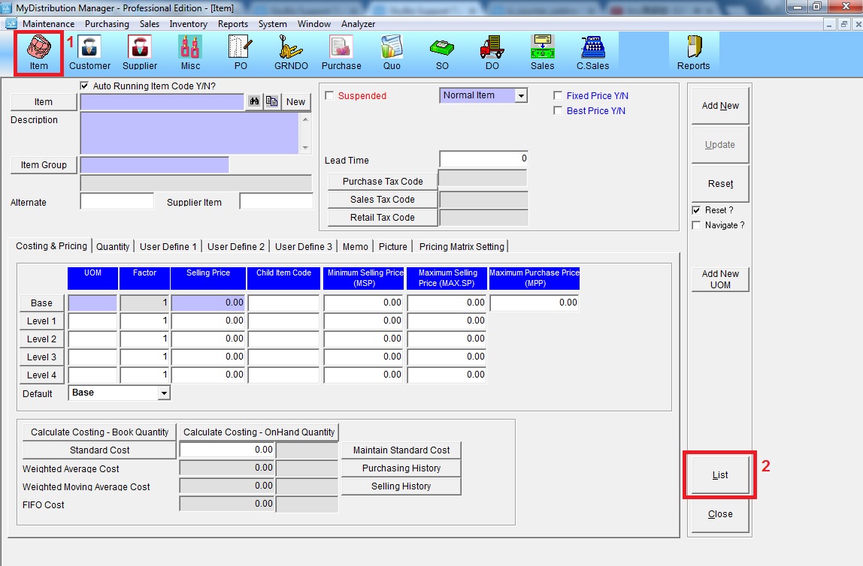Uncheck Auto Running Item Code checkbox
The height and width of the screenshot is (566, 863).
84,86
